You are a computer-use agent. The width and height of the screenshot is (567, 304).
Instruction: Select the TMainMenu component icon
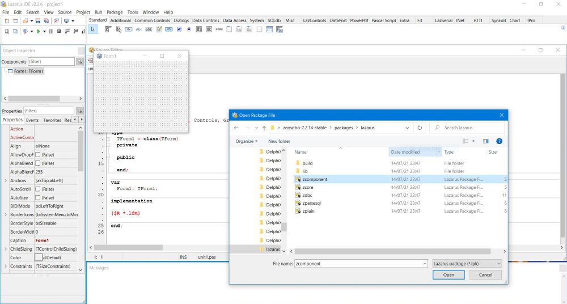(x=108, y=29)
